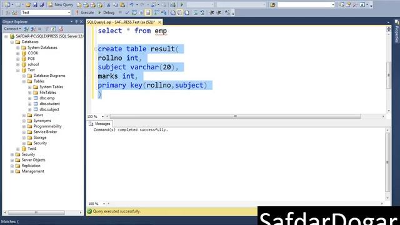Toggle auto-hide pin of Object Explorer
Viewport: 400px width, 225px height.
pos(76,22)
